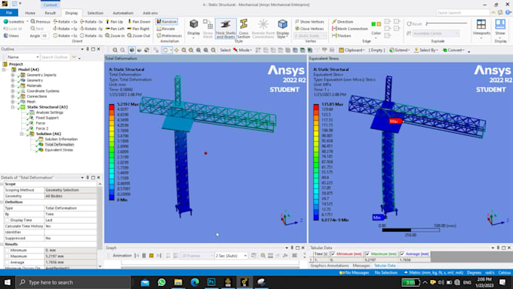513x289 pixels.
Task: Open Graphics Annotations tab
Action: [x=329, y=266]
